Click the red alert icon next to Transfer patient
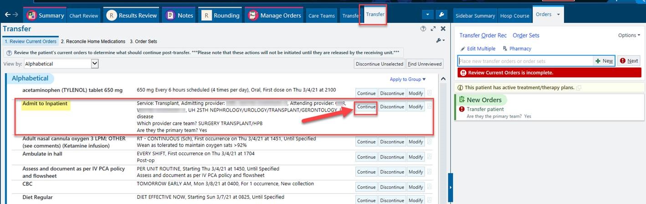Image resolution: width=646 pixels, height=204 pixels. [462, 109]
